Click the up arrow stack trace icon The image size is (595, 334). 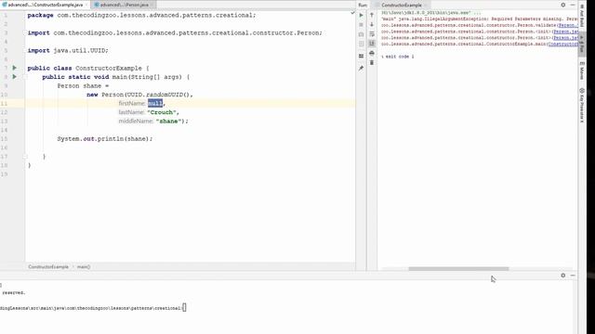tap(372, 15)
